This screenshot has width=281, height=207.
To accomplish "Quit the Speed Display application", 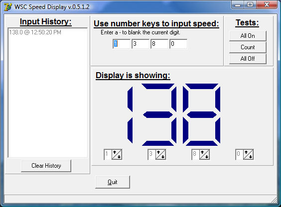I will [113, 182].
